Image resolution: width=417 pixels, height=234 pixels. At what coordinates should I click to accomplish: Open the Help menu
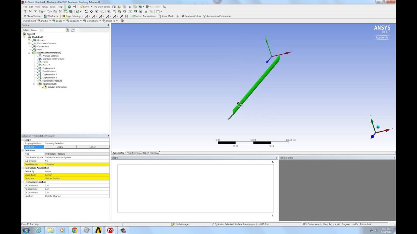click(x=60, y=6)
